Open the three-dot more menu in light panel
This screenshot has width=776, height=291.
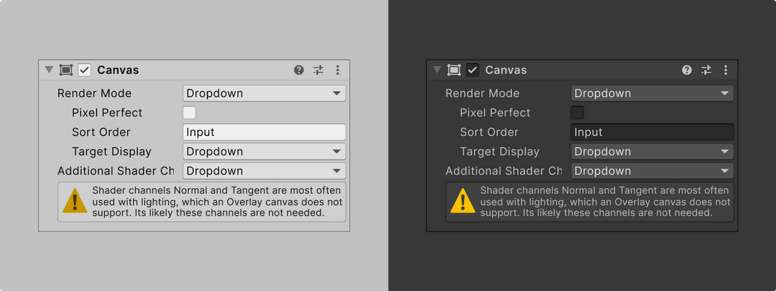pyautogui.click(x=337, y=70)
